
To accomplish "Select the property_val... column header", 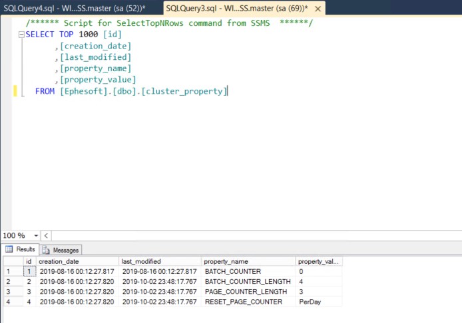I will click(319, 261).
